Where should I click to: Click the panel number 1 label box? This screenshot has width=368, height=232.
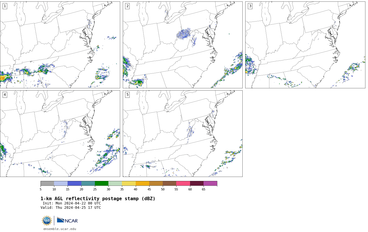5,6
